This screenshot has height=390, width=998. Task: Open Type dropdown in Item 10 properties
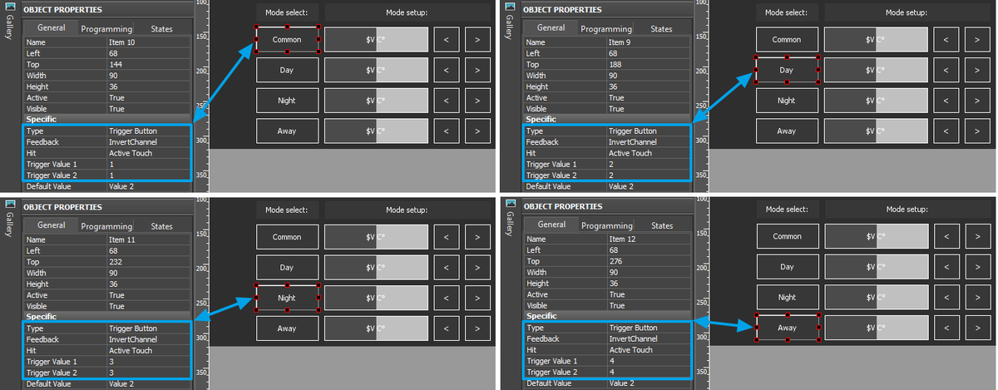click(x=149, y=131)
